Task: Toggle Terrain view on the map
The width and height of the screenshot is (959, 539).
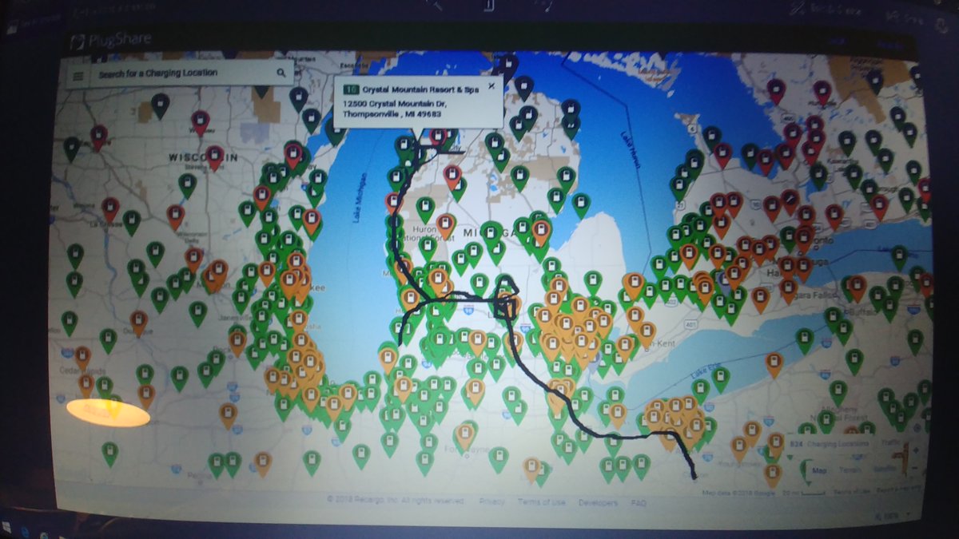Action: pyautogui.click(x=848, y=469)
